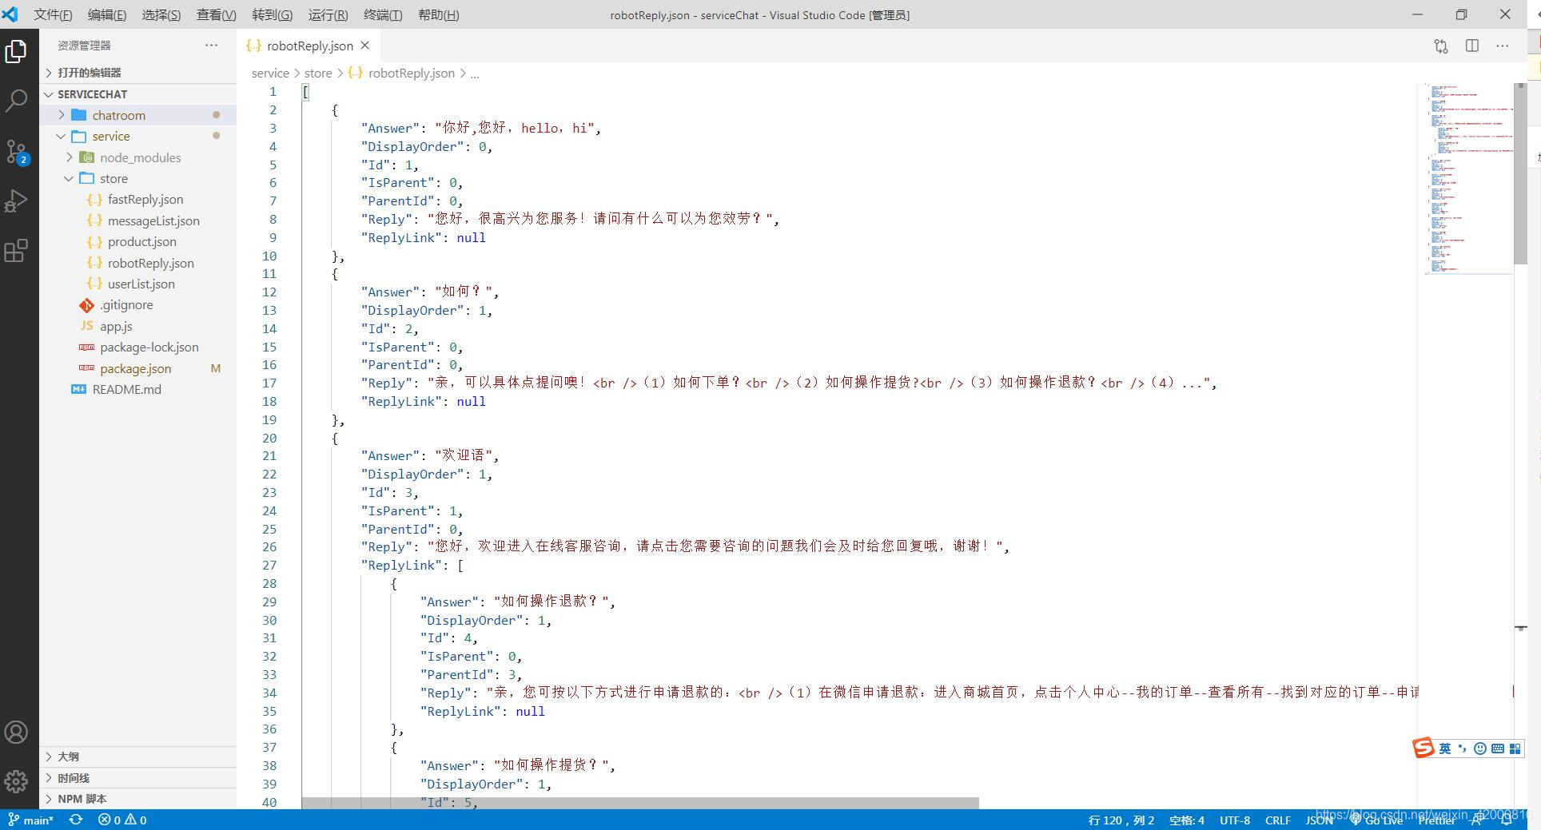
Task: Open Explorer panel more actions menu
Action: [x=211, y=46]
